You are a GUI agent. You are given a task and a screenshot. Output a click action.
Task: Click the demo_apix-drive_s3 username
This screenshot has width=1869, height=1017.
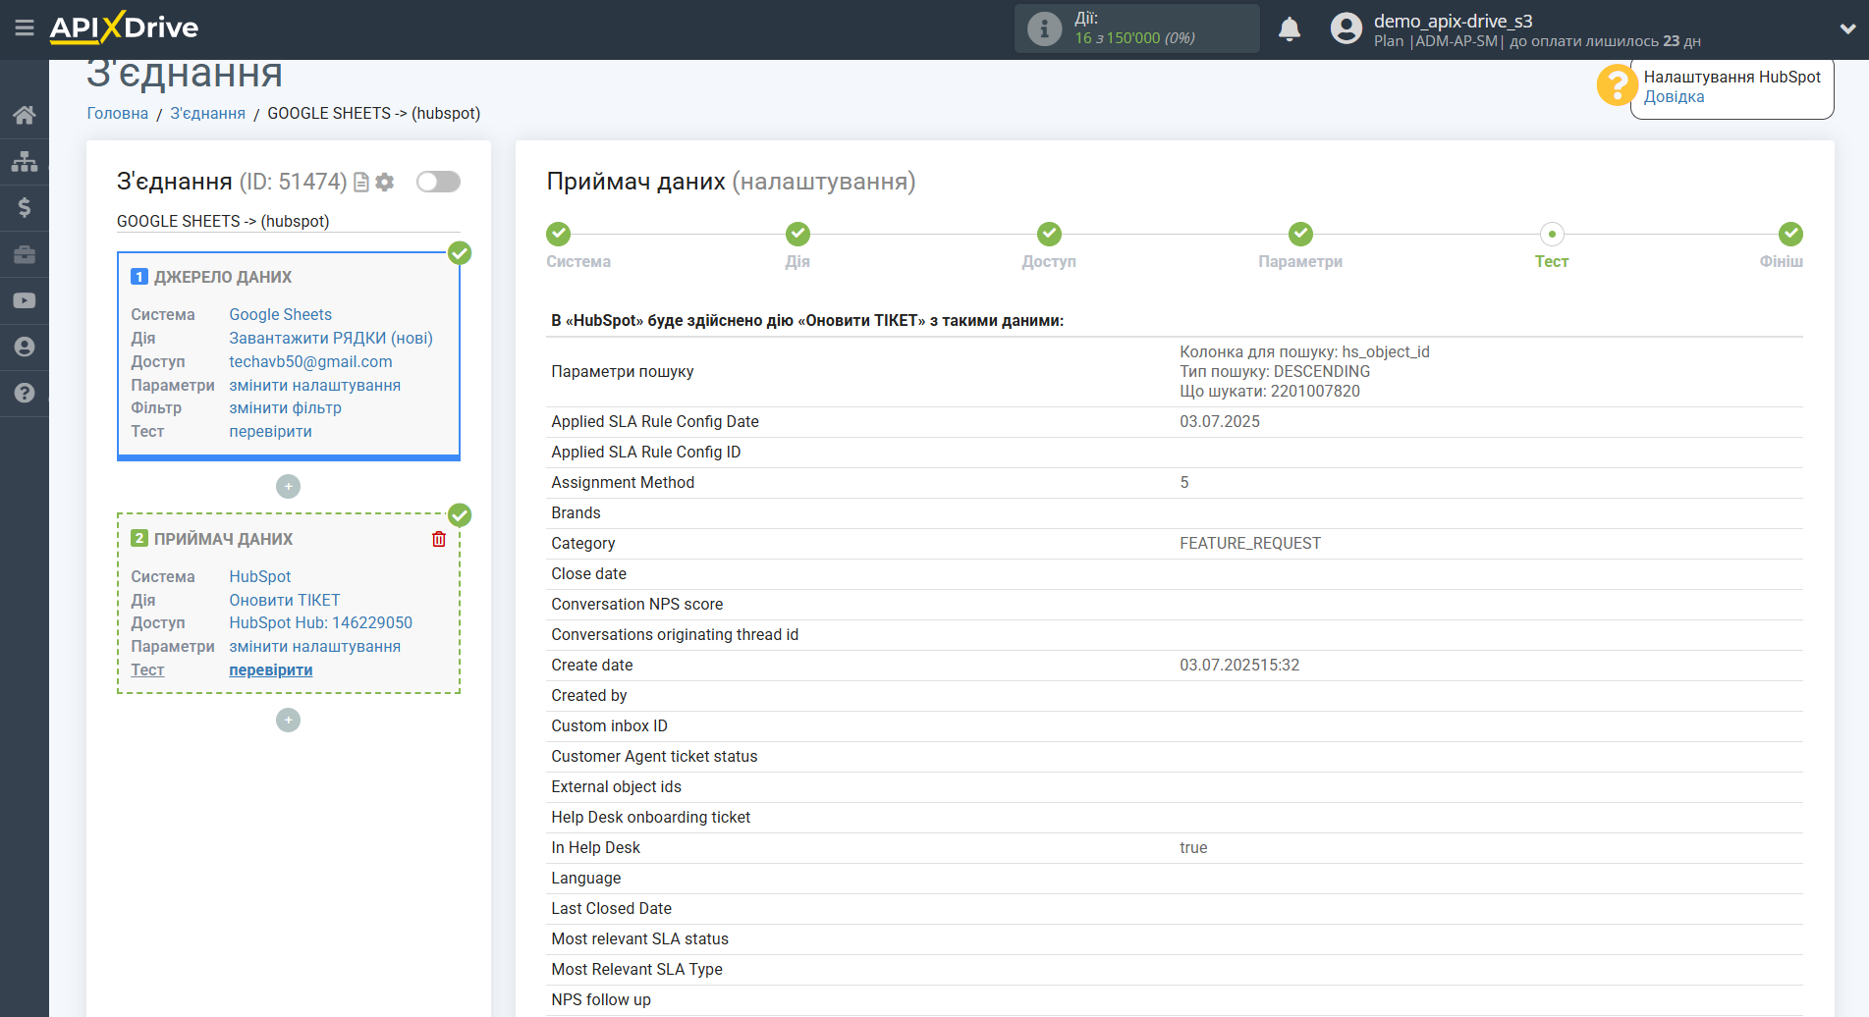coord(1453,21)
